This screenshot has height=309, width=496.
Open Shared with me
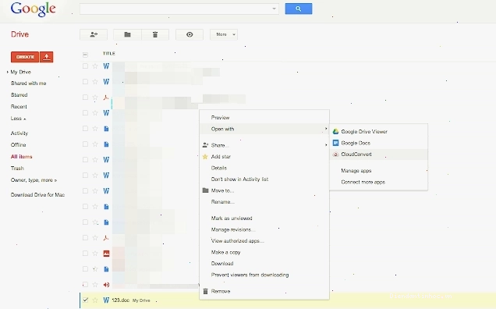(x=29, y=83)
